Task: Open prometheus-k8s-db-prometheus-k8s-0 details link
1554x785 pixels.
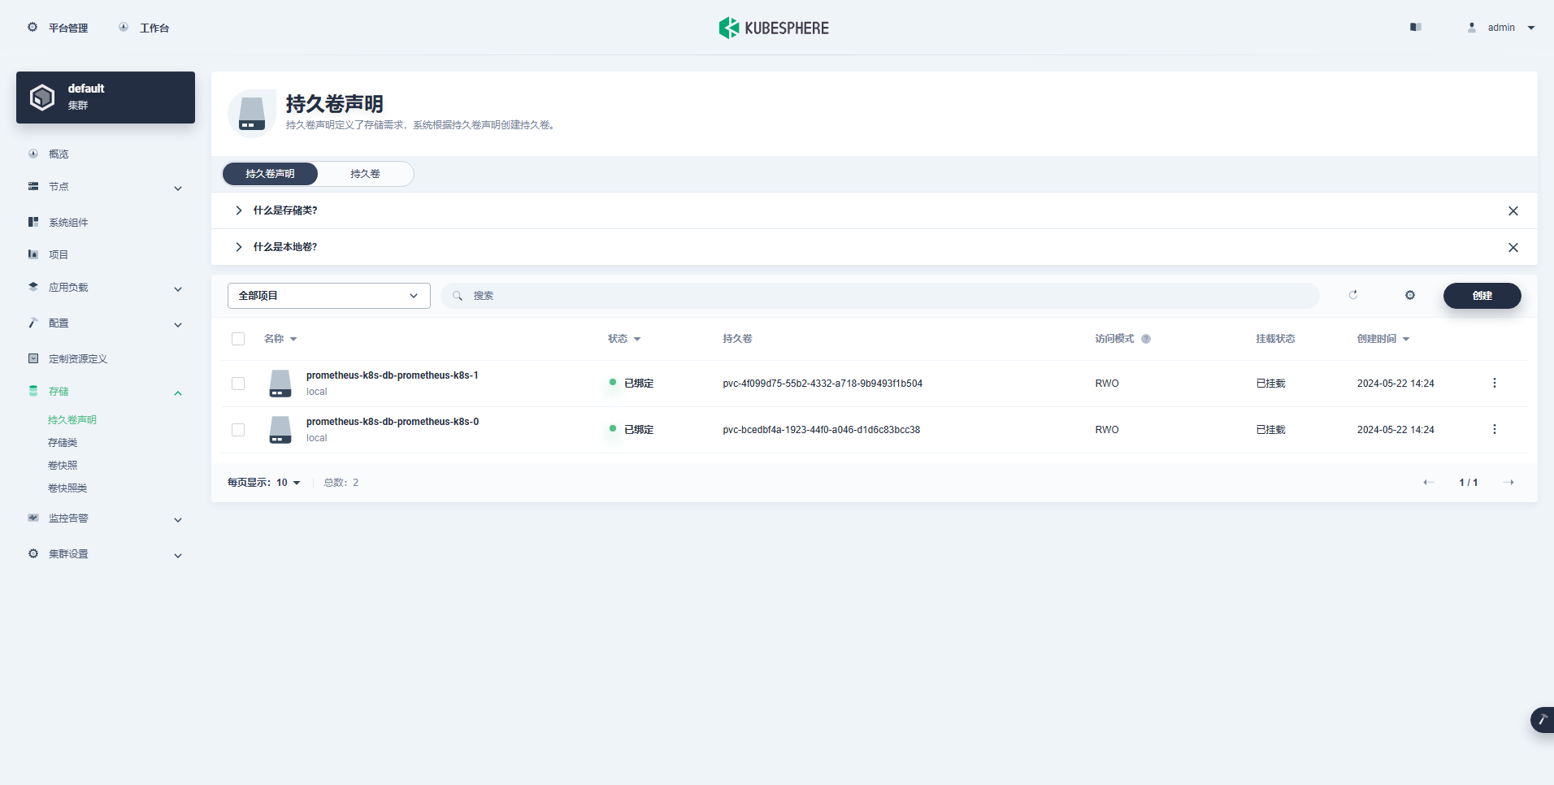Action: coord(393,422)
